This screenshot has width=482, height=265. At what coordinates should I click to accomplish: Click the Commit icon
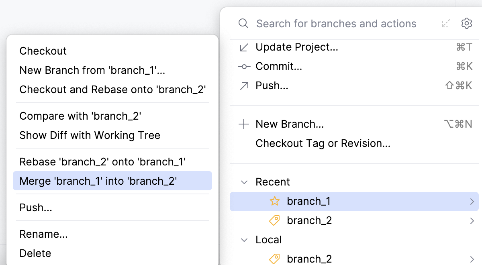coord(244,66)
